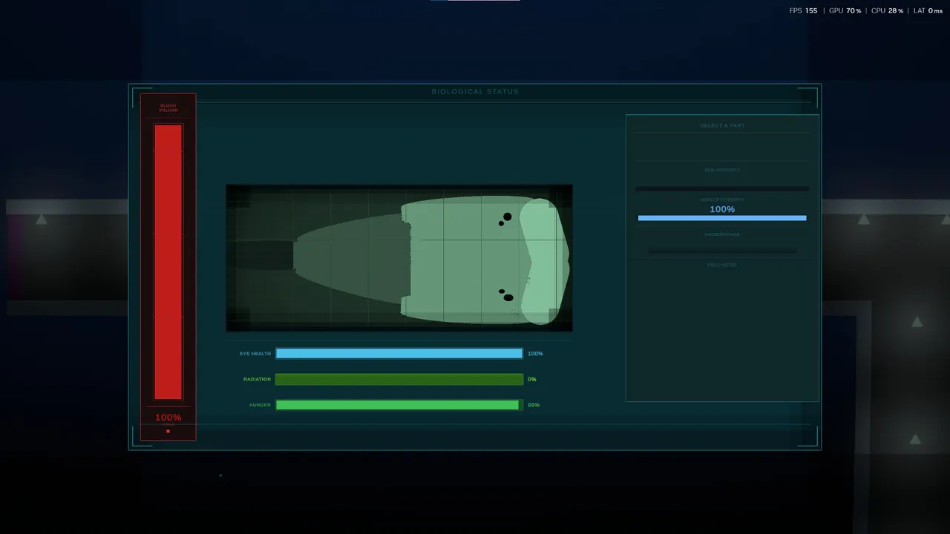
Task: Click the Blood Volume label
Action: [x=168, y=108]
